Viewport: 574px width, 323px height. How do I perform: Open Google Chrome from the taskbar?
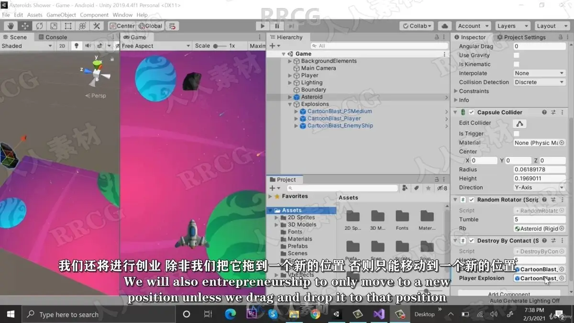coord(315,314)
